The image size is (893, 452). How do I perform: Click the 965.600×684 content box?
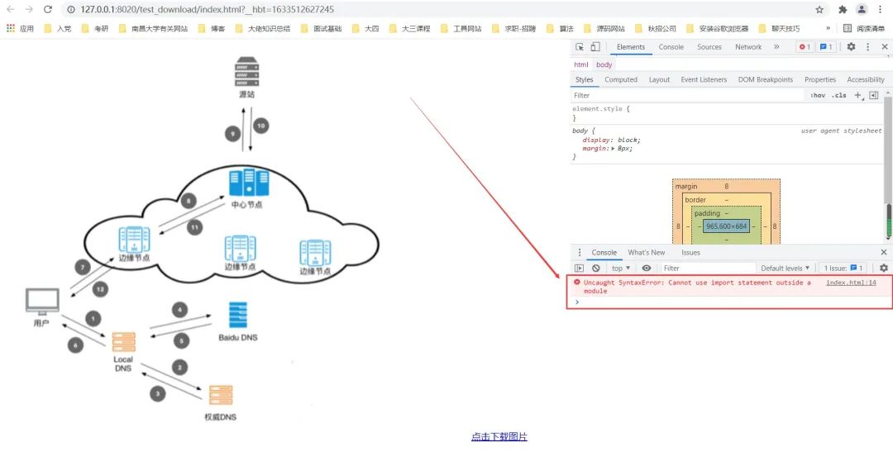click(726, 226)
